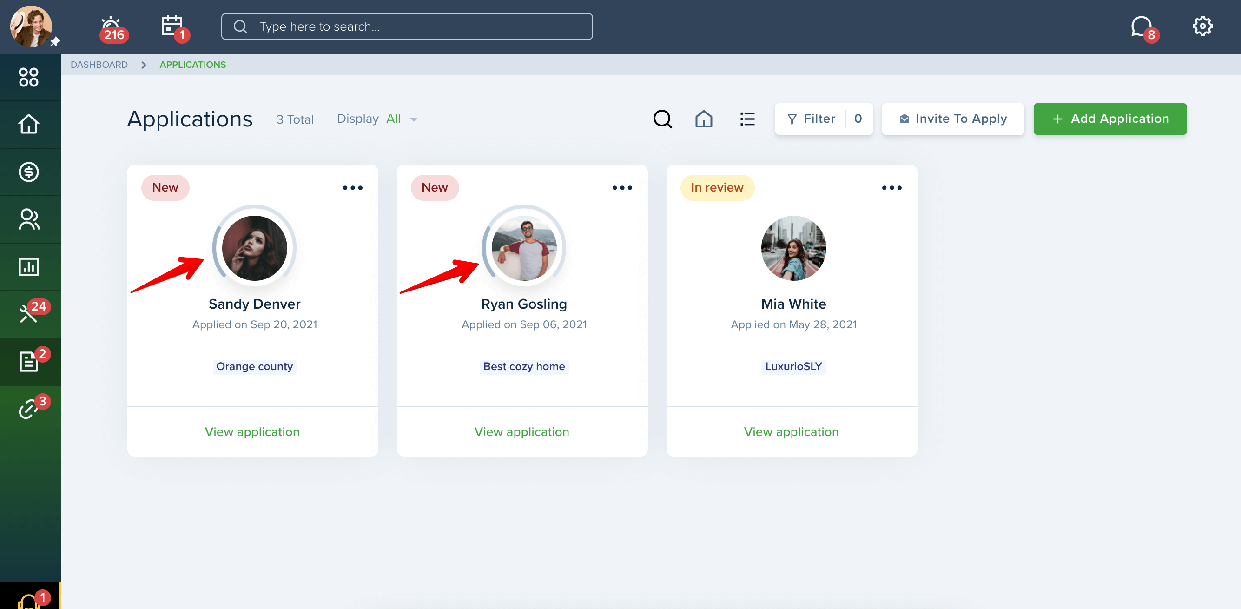
Task: Click the LuxurioSLY property tag
Action: pyautogui.click(x=794, y=367)
